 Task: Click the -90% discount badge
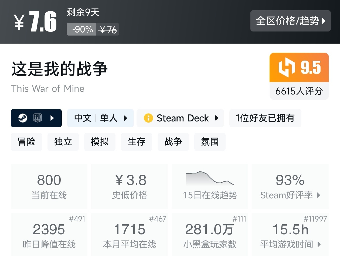pos(81,29)
